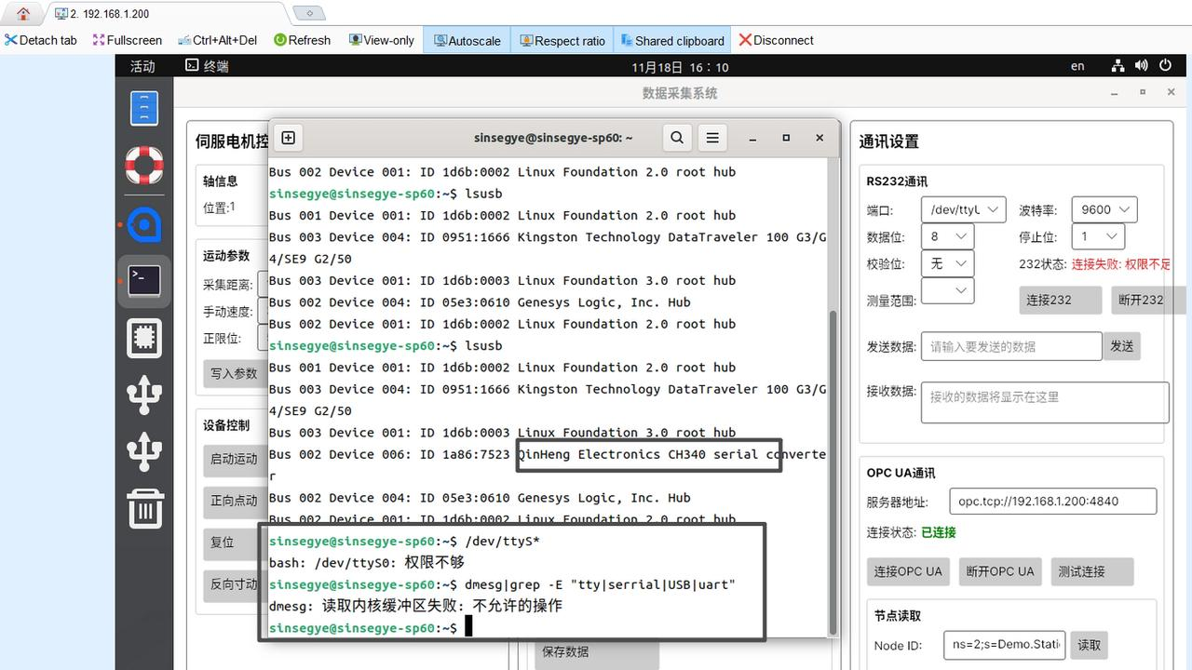Image resolution: width=1192 pixels, height=670 pixels.
Task: Click the volume speaker icon
Action: pyautogui.click(x=1142, y=66)
